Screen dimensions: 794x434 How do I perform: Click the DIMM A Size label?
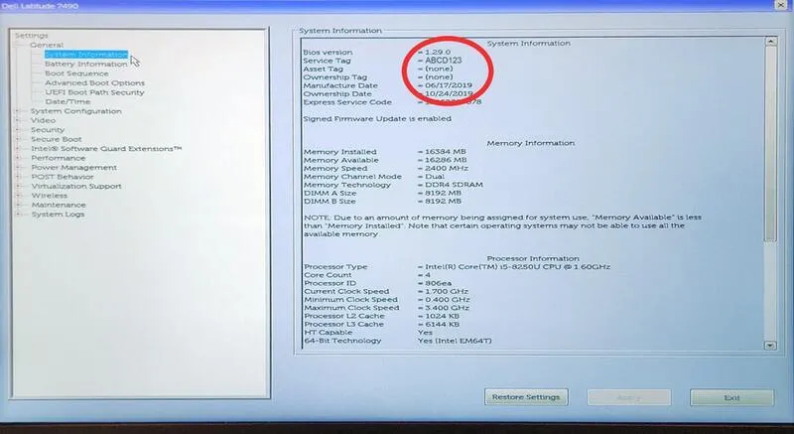(x=330, y=193)
